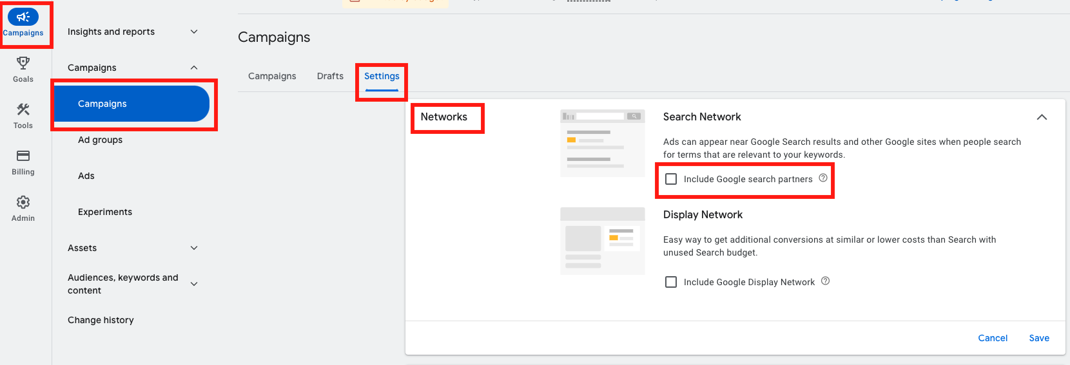This screenshot has height=365, width=1070.
Task: Open Admin gear icon
Action: tap(23, 202)
